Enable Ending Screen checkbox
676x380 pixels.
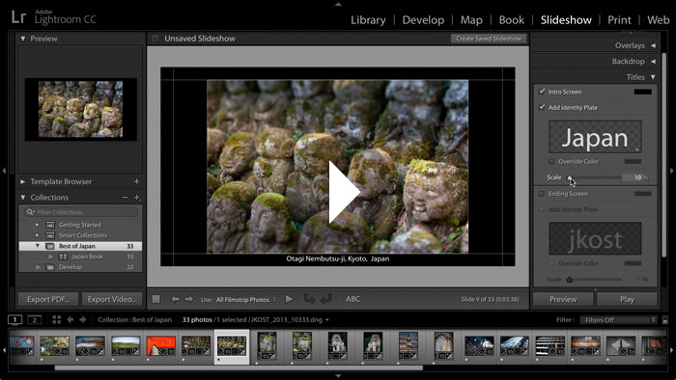542,194
